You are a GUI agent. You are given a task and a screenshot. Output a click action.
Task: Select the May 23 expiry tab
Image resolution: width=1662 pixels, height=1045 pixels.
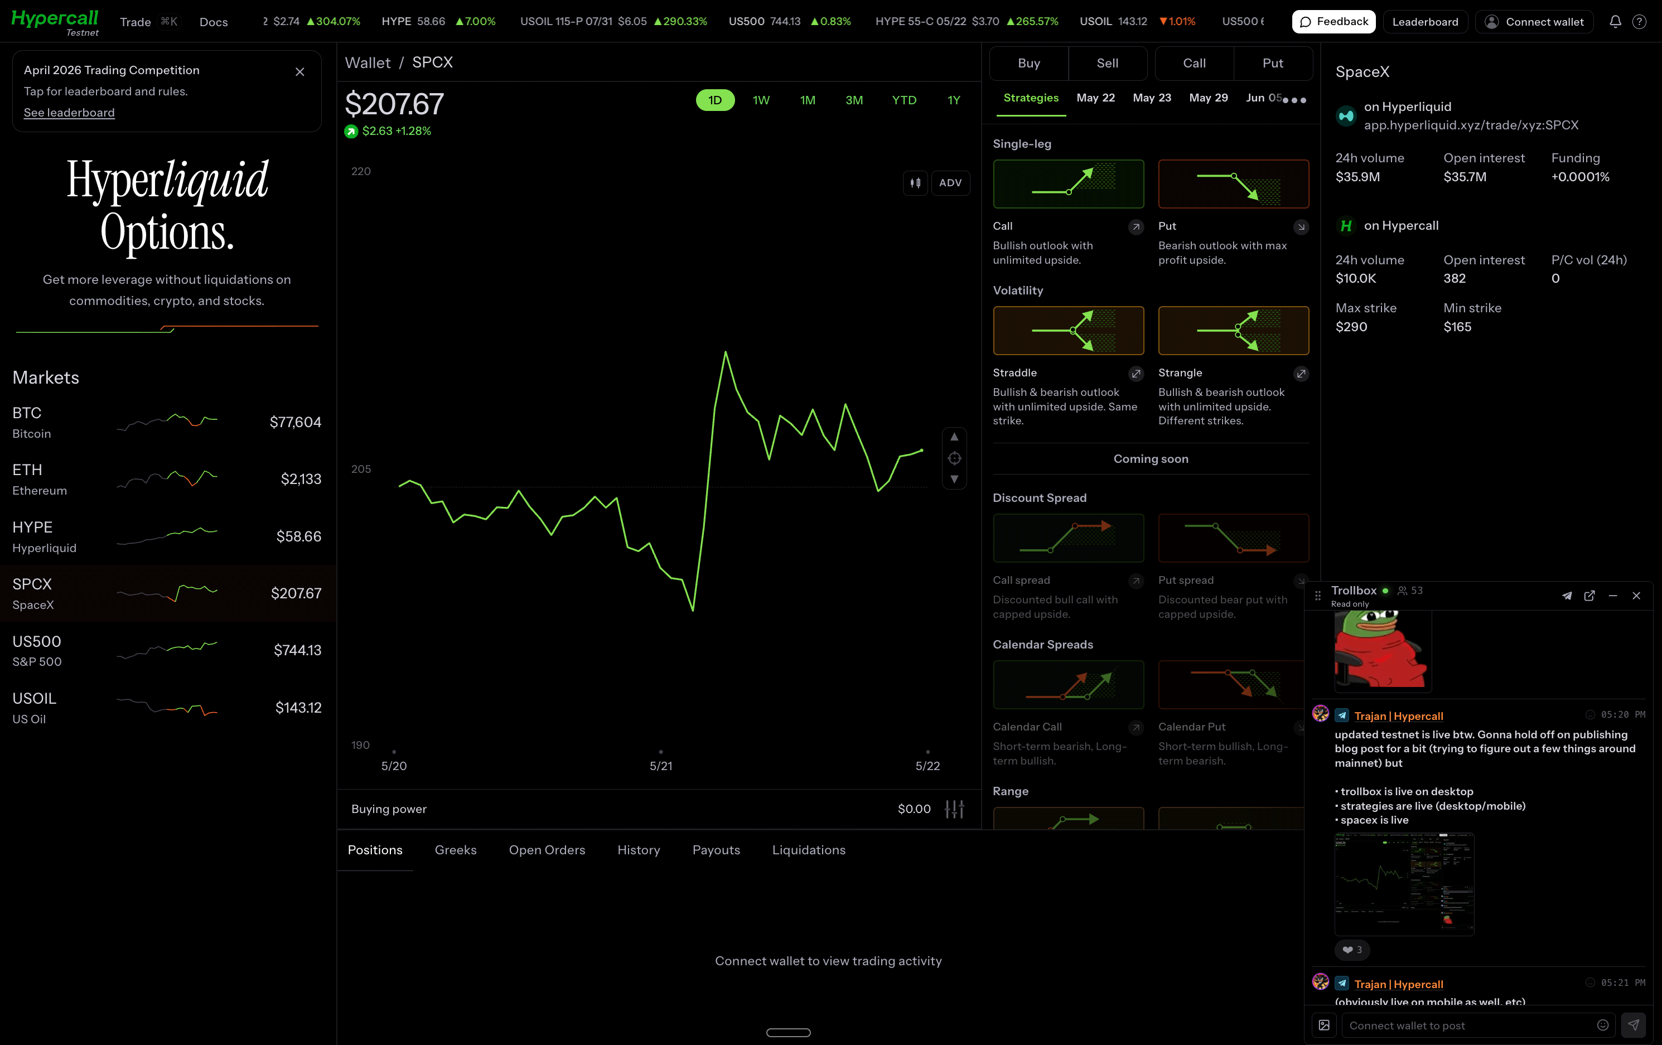(1152, 98)
